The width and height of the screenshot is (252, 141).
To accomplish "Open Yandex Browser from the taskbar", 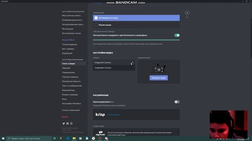I will click(x=93, y=138).
